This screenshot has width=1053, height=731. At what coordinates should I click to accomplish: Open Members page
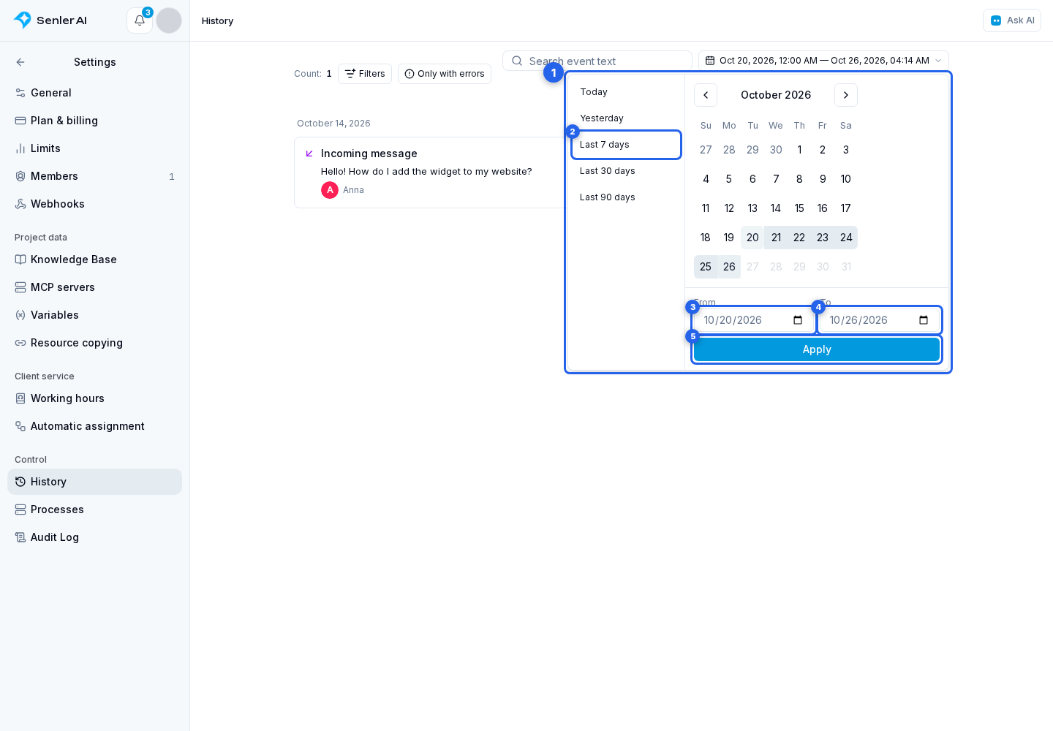pyautogui.click(x=94, y=176)
